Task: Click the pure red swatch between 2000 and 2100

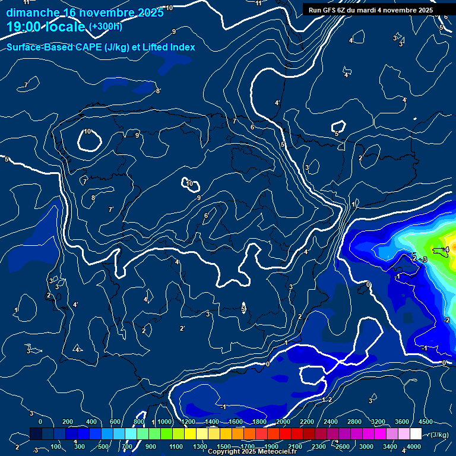Action: click(x=285, y=433)
